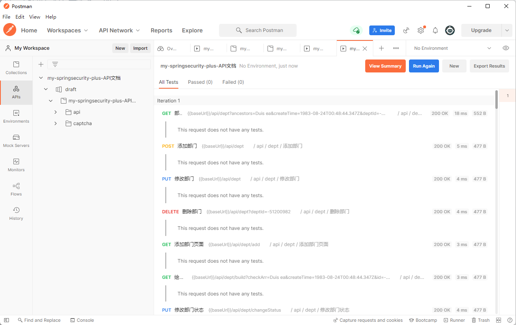Open the Upgrade dropdown arrow
The height and width of the screenshot is (325, 516).
tap(507, 30)
